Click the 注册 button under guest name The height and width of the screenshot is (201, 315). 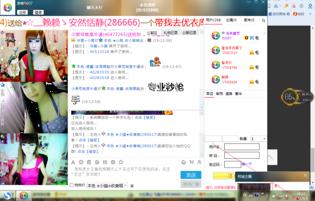pos(22,13)
